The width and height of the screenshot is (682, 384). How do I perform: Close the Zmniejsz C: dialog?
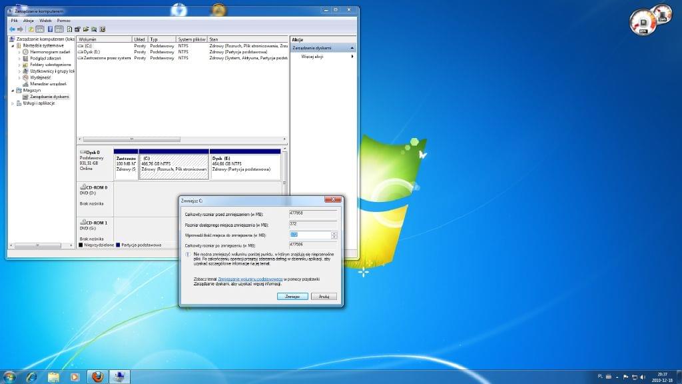coord(333,200)
